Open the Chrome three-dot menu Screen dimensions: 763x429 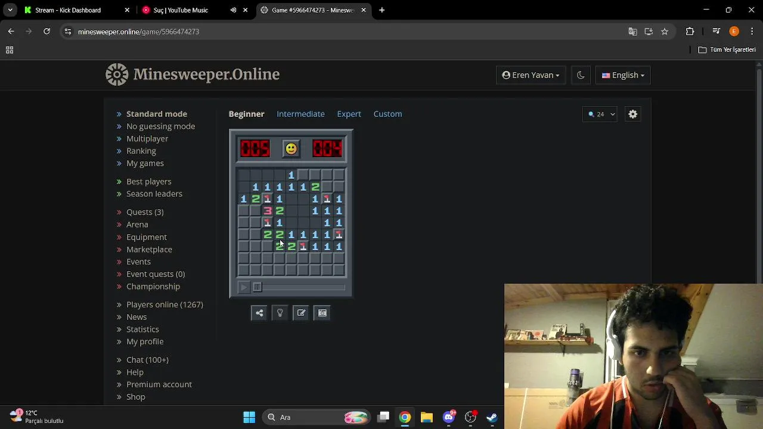pyautogui.click(x=751, y=32)
